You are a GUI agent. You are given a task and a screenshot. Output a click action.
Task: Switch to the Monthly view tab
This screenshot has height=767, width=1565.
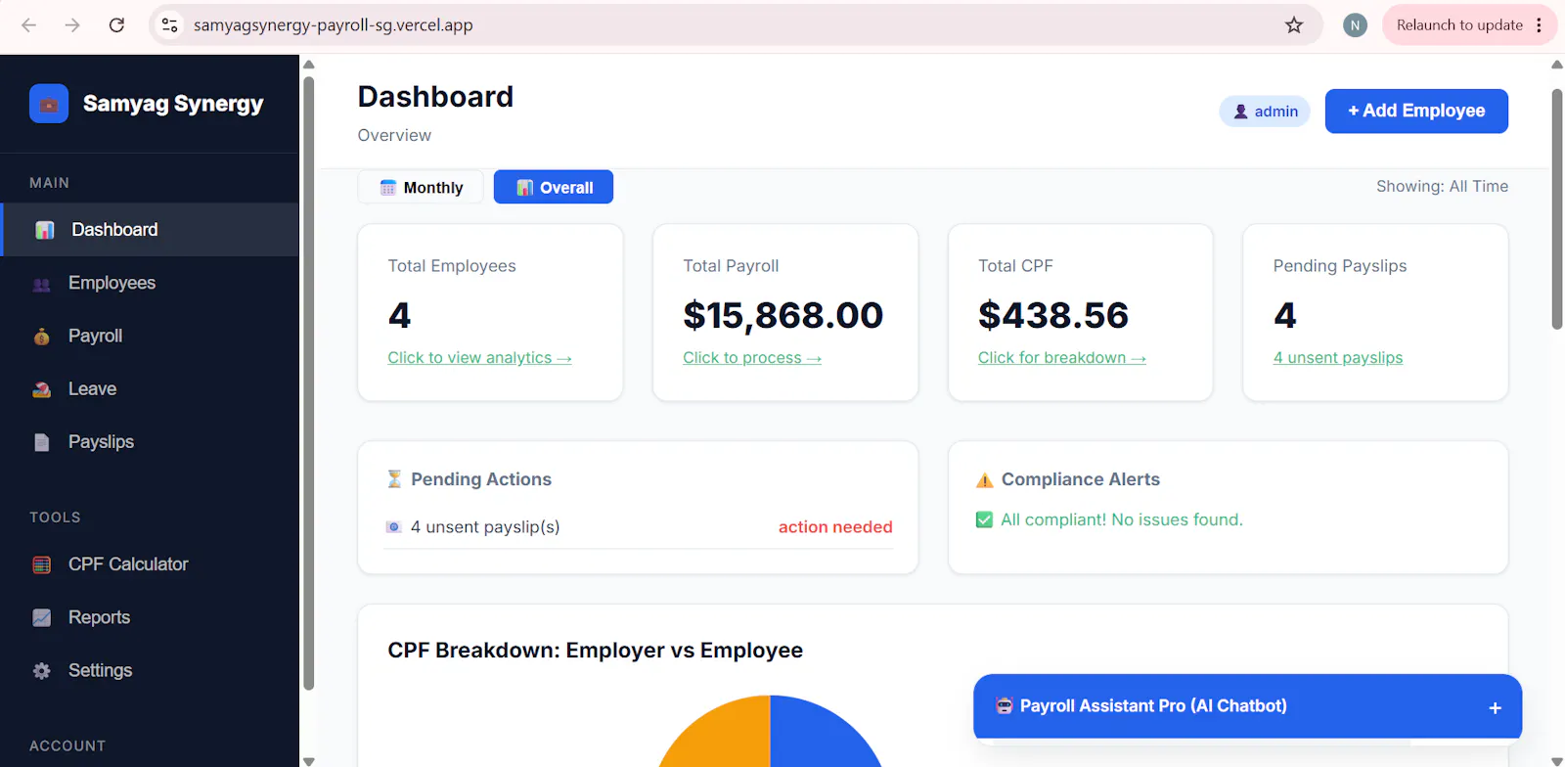click(x=421, y=187)
